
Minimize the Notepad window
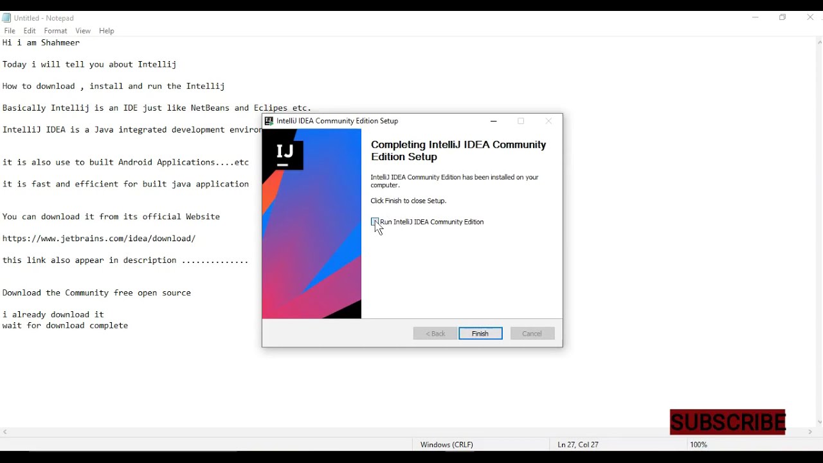point(755,18)
